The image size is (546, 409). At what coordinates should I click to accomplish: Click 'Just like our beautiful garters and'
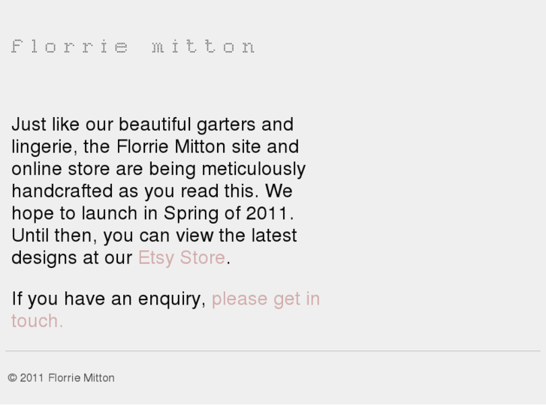tap(152, 124)
